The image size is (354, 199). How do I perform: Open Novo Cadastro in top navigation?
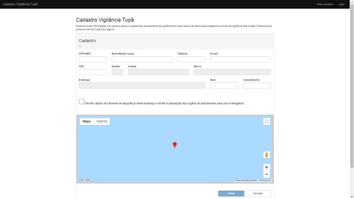pyautogui.click(x=325, y=4)
